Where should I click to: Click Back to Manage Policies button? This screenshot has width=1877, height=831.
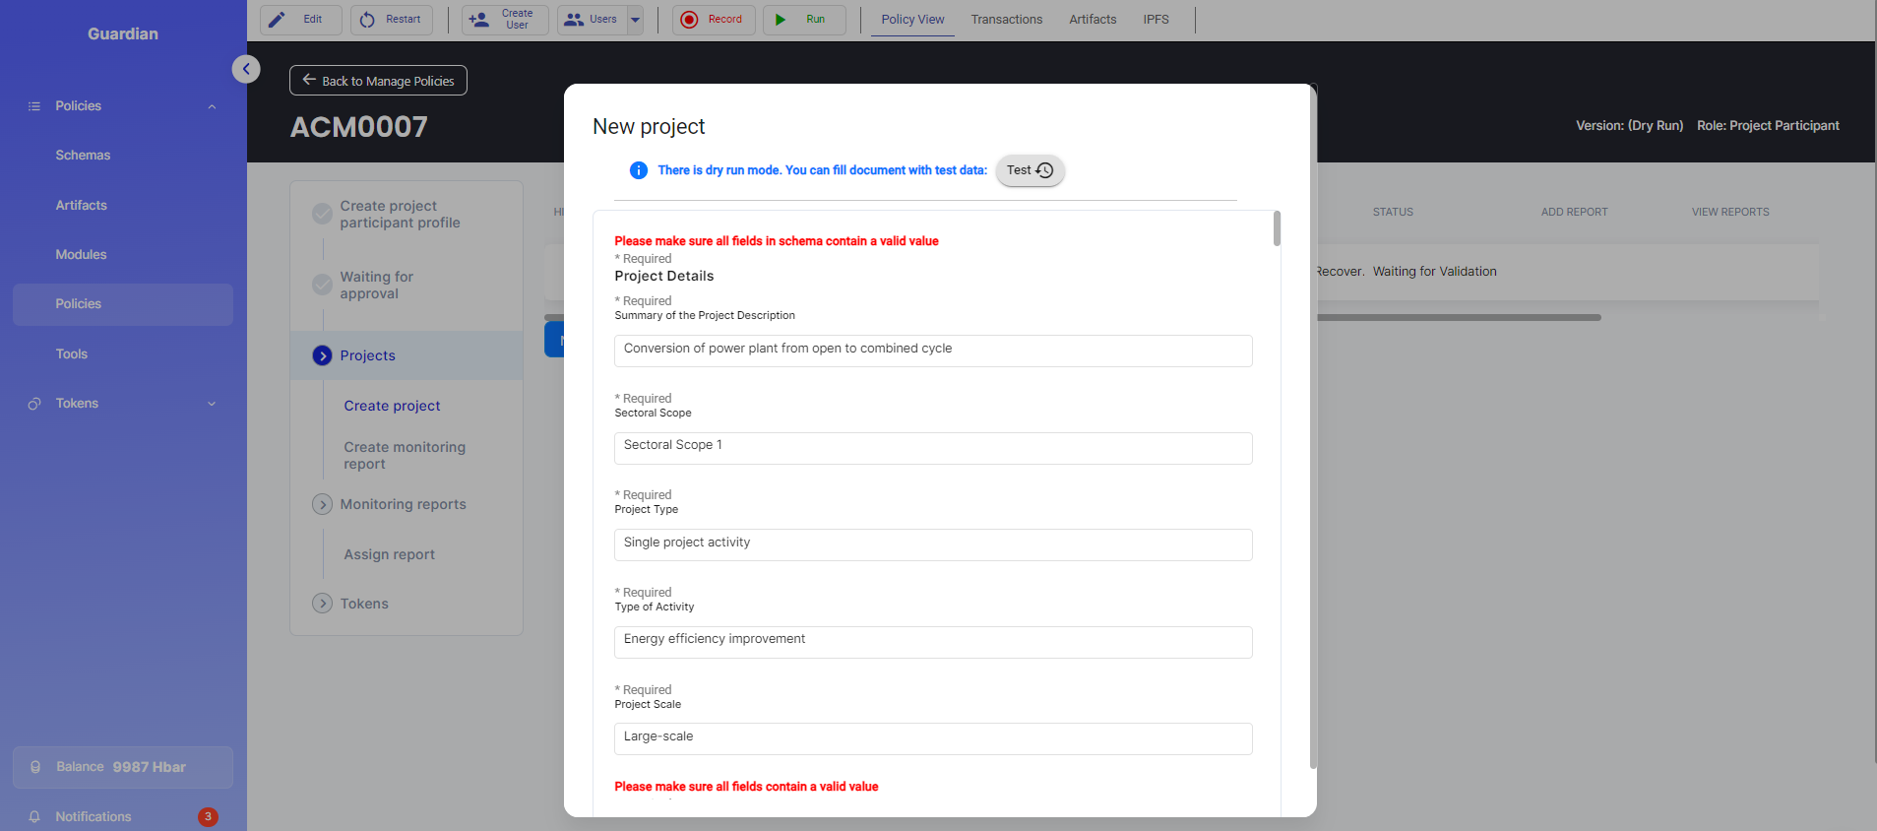click(x=378, y=81)
